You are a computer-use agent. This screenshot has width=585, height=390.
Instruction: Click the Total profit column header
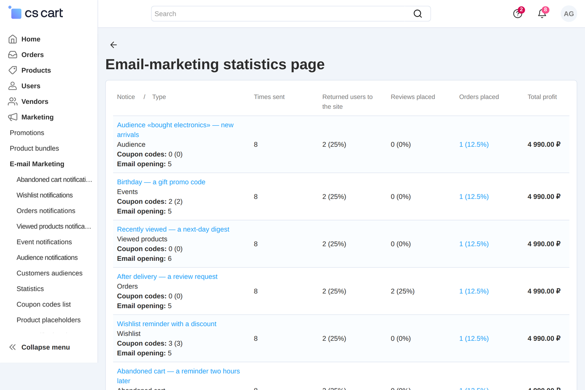coord(542,97)
